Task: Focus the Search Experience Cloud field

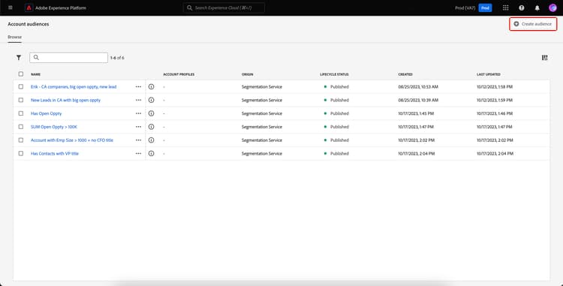Action: click(224, 8)
